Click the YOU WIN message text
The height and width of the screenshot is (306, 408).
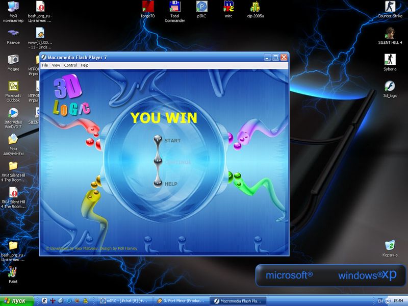164,118
